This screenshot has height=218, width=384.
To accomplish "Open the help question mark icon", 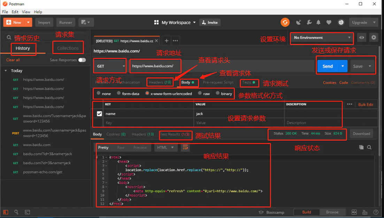I will coord(376,212).
